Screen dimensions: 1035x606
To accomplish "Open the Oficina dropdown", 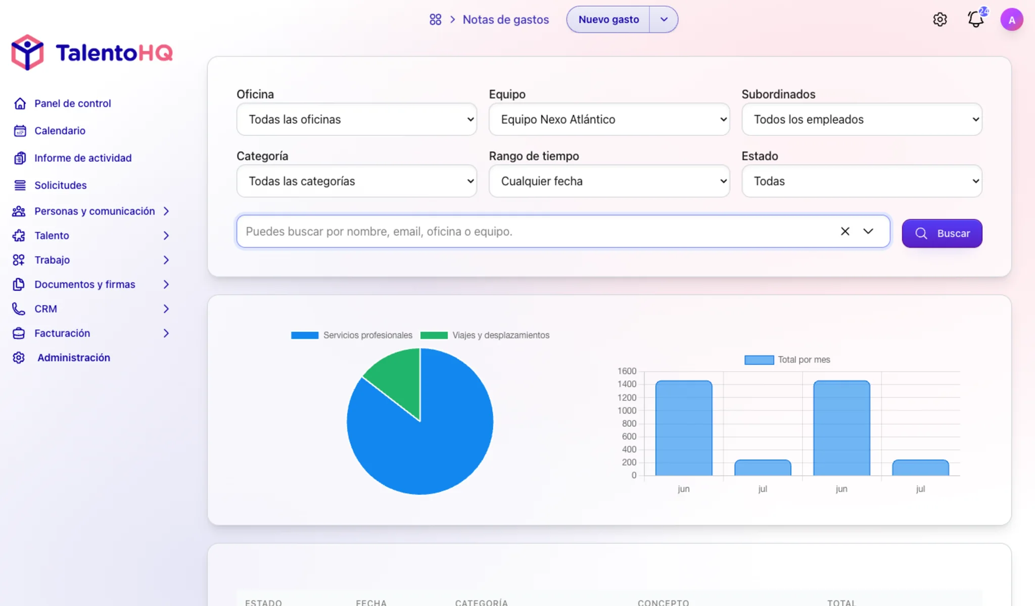I will click(356, 119).
